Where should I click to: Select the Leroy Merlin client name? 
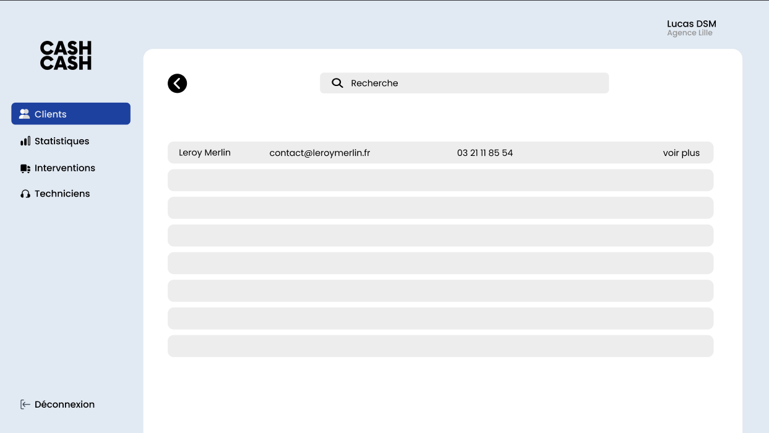coord(205,153)
